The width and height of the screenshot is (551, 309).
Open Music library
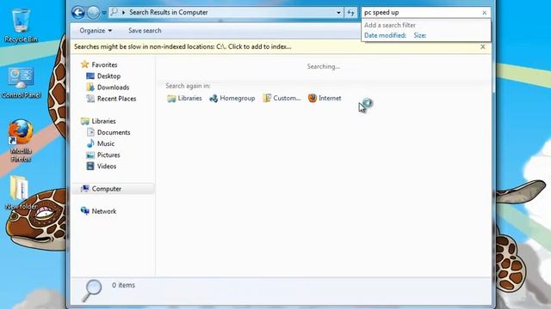(x=106, y=143)
